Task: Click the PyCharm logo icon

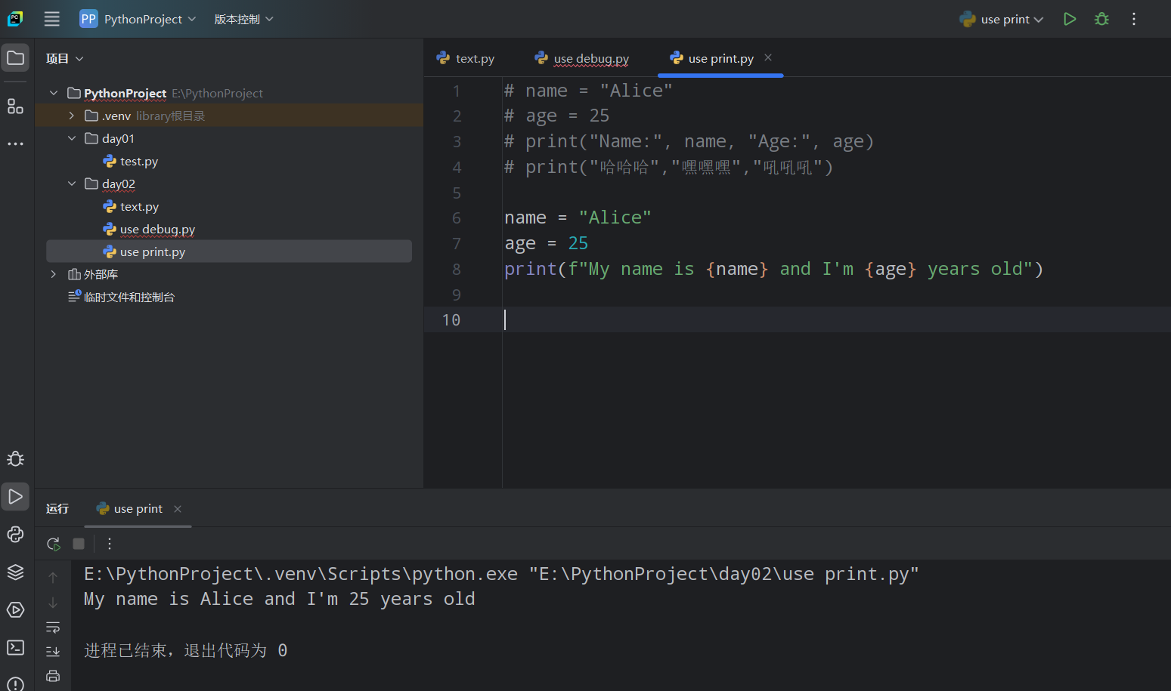Action: pyautogui.click(x=15, y=19)
